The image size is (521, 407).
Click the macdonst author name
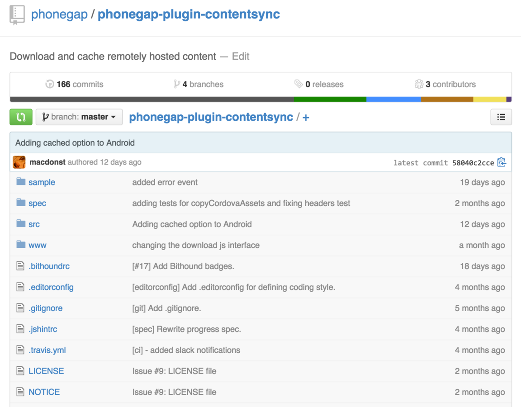coord(47,162)
